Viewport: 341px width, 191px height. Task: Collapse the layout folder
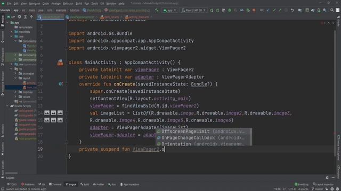(15, 78)
